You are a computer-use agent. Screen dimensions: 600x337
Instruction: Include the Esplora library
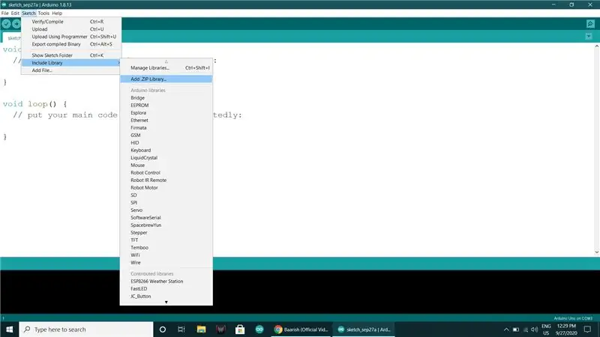point(166,113)
